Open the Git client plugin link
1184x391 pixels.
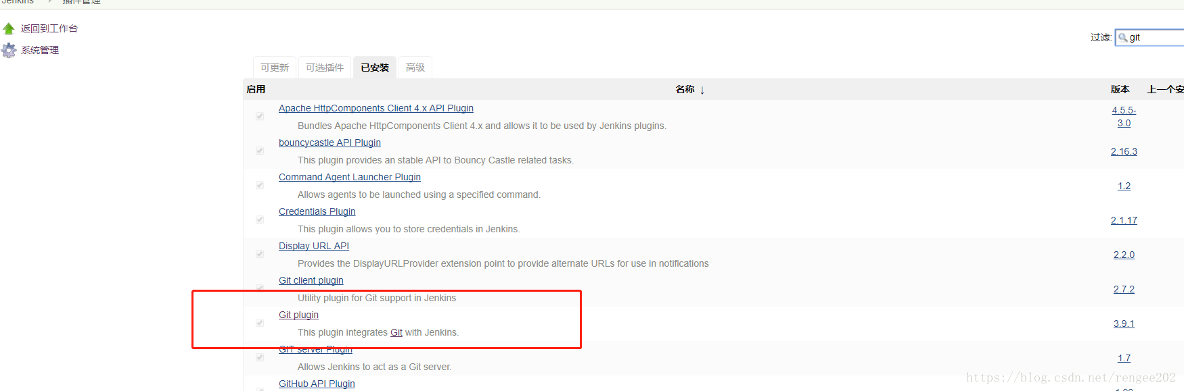(311, 280)
